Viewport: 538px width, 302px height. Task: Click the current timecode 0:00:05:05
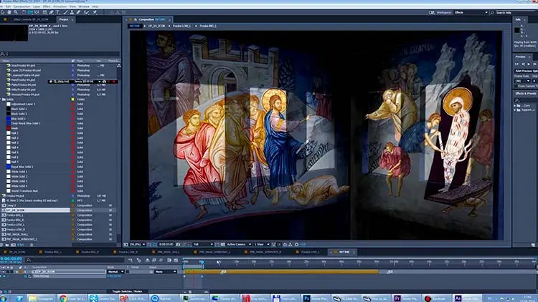[x=11, y=259]
